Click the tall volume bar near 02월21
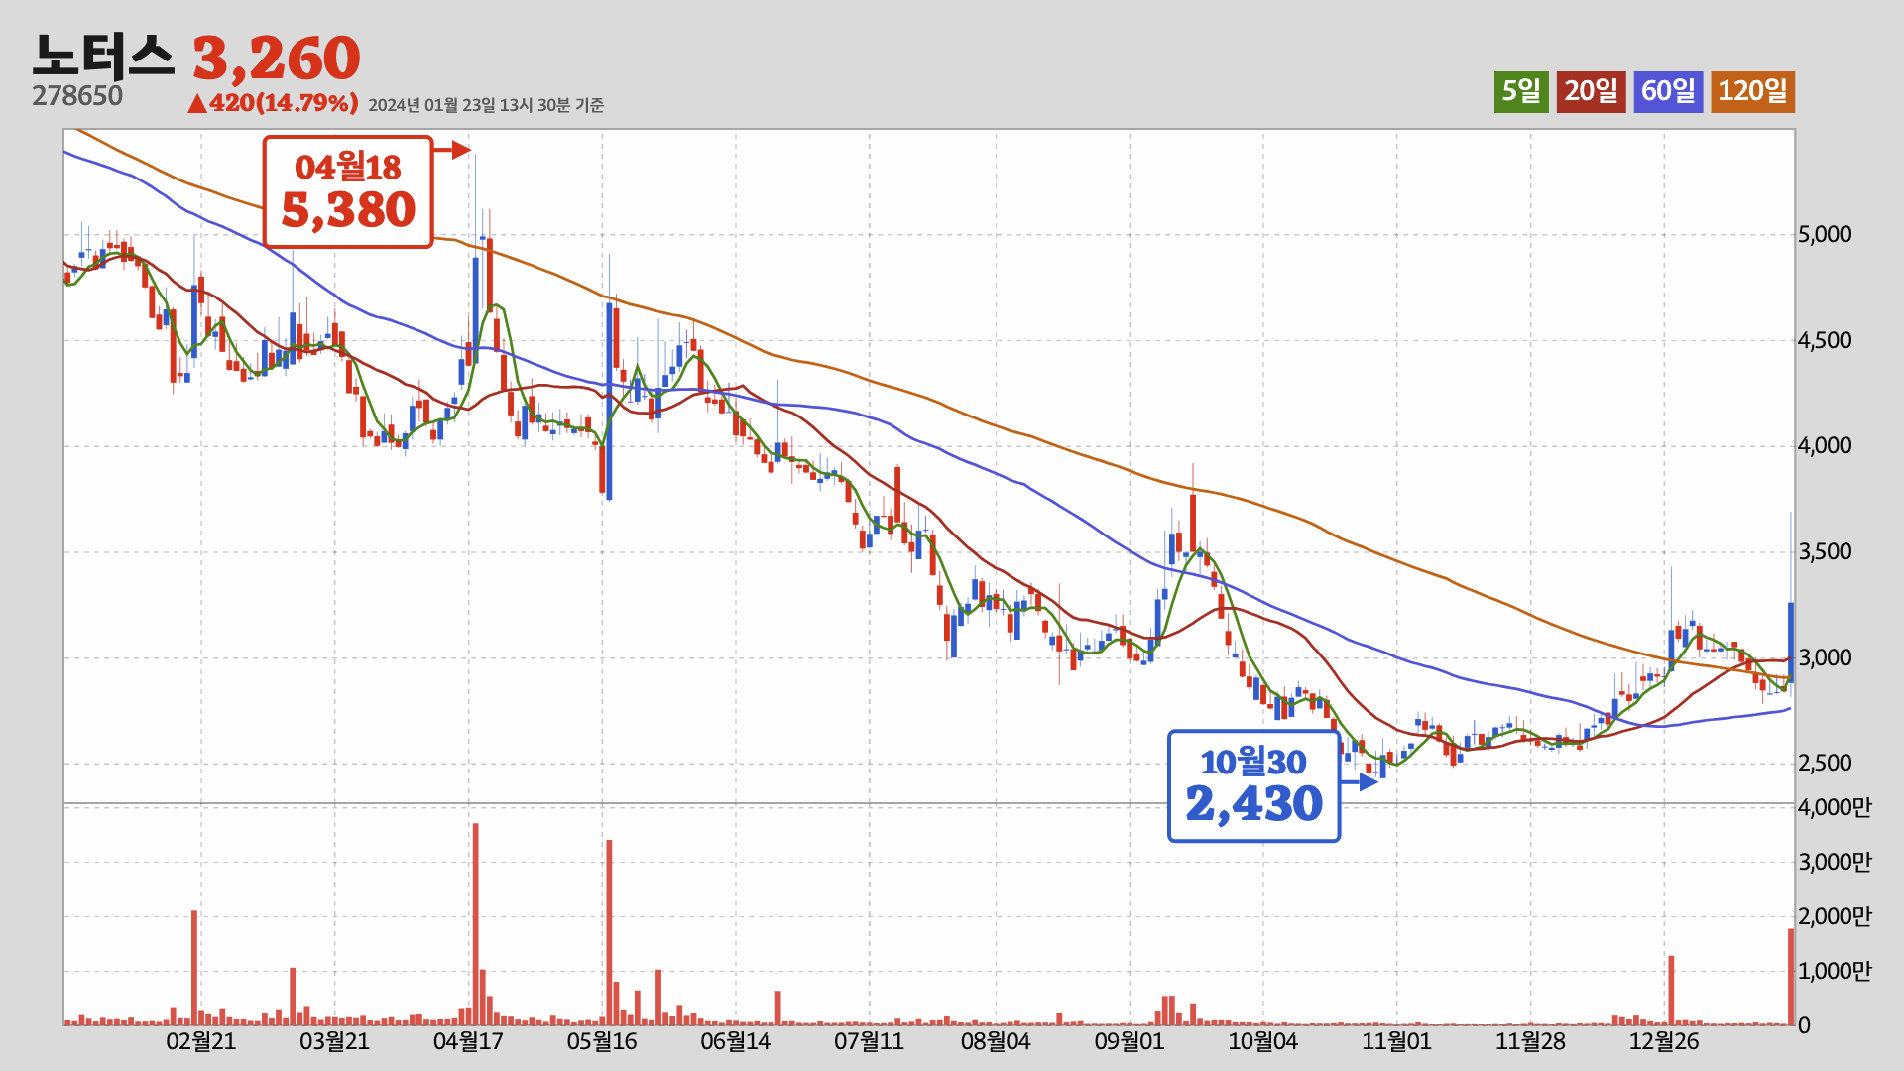Screen dimensions: 1904x1071 tap(194, 968)
